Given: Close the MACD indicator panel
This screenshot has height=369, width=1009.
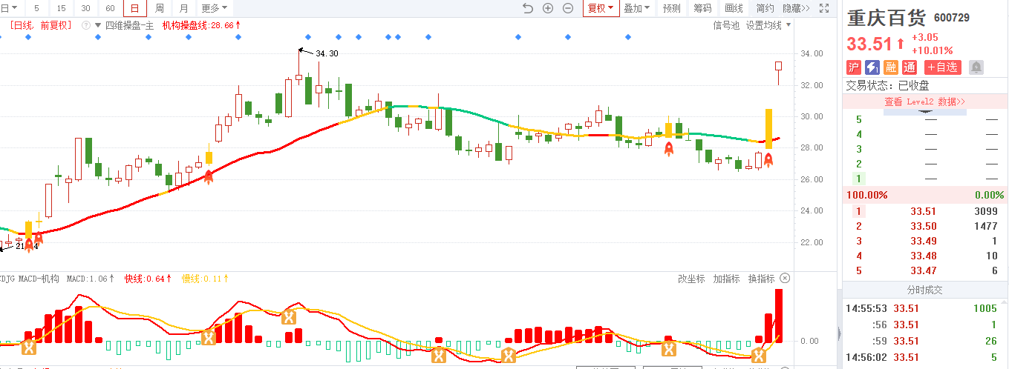Looking at the screenshot, I should pyautogui.click(x=785, y=279).
